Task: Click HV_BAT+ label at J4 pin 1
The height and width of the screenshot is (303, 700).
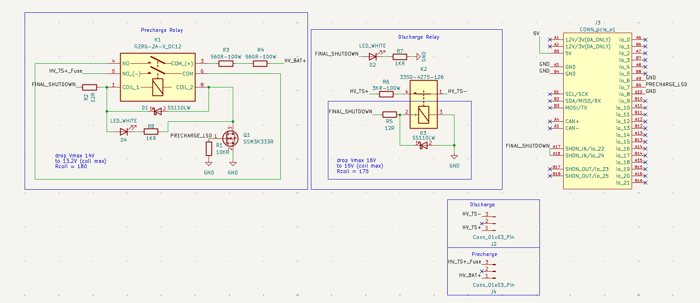Action: pos(470,275)
